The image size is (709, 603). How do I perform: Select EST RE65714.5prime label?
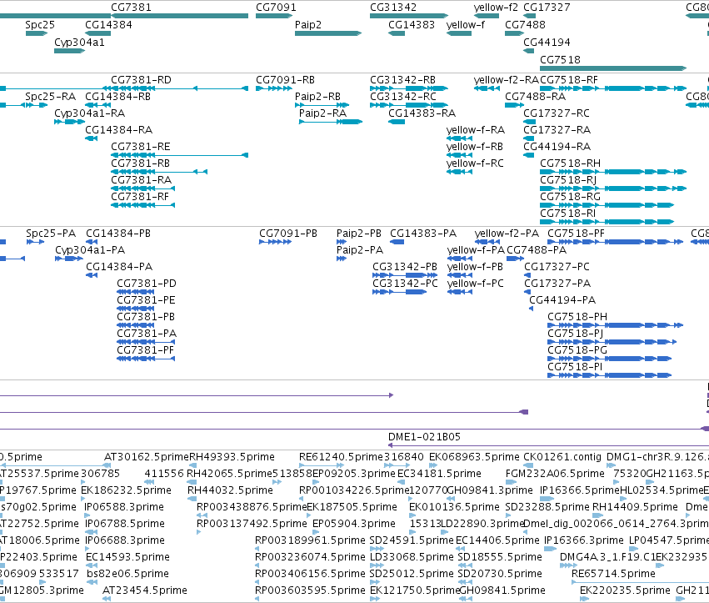(613, 574)
